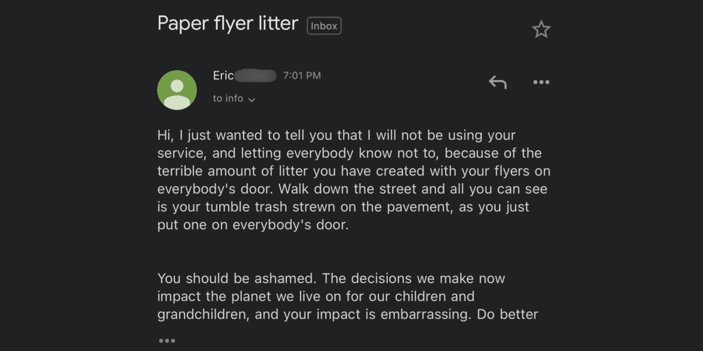Click the Inbox label tag

click(324, 26)
